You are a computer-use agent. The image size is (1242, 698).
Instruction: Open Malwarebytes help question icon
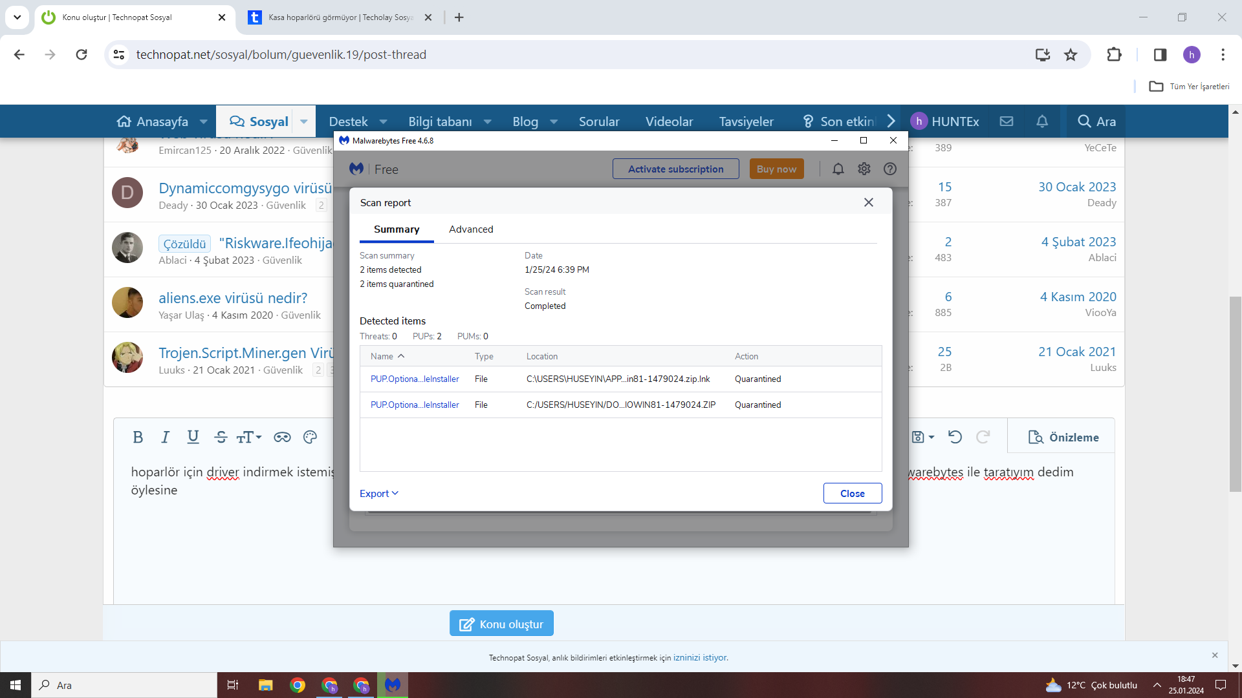coord(890,169)
